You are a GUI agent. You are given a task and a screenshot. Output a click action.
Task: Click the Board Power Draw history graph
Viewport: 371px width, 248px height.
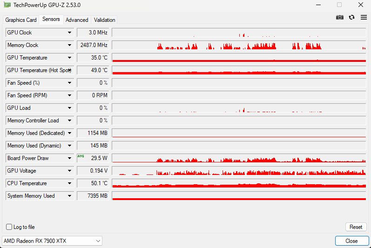(x=239, y=158)
